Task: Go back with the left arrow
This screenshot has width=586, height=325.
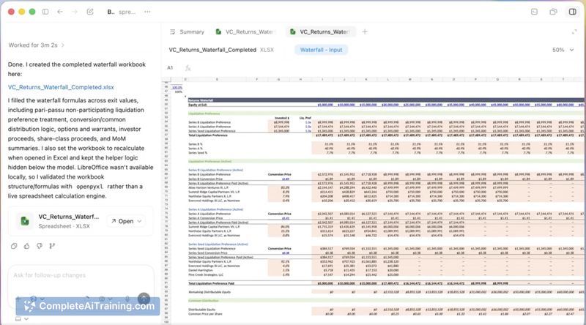Action: point(60,12)
